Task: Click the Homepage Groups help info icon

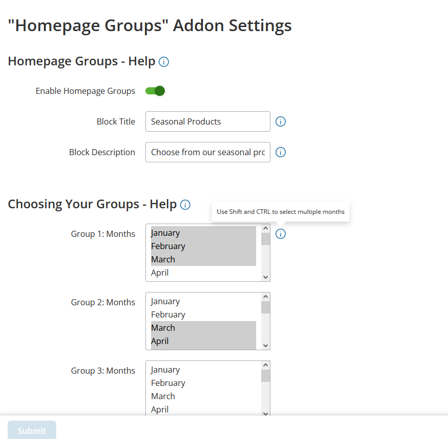Action: tap(164, 62)
